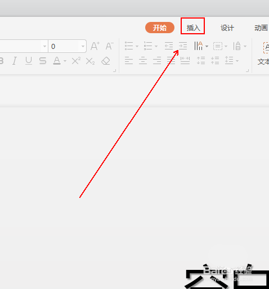Go to the 设计 tab
Screen dimensions: 269x289
227,28
